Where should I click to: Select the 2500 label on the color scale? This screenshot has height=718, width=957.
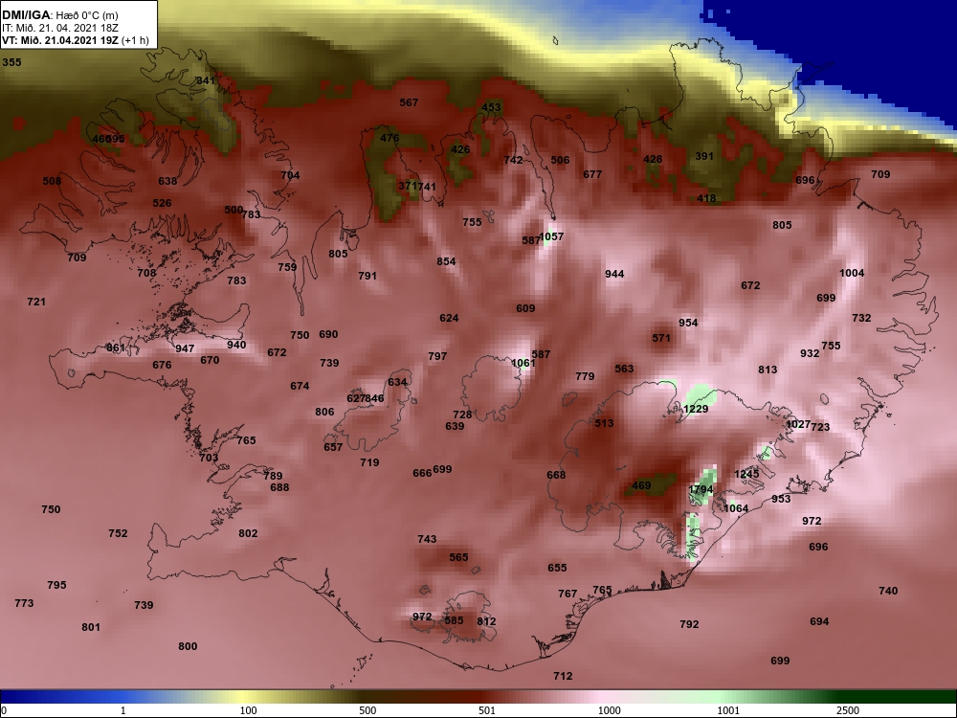pos(847,710)
